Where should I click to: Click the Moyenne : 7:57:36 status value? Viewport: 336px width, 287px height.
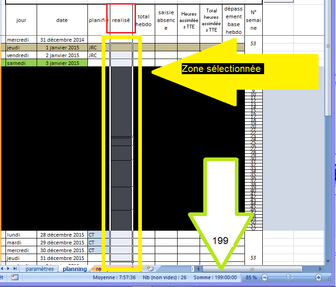114,277
